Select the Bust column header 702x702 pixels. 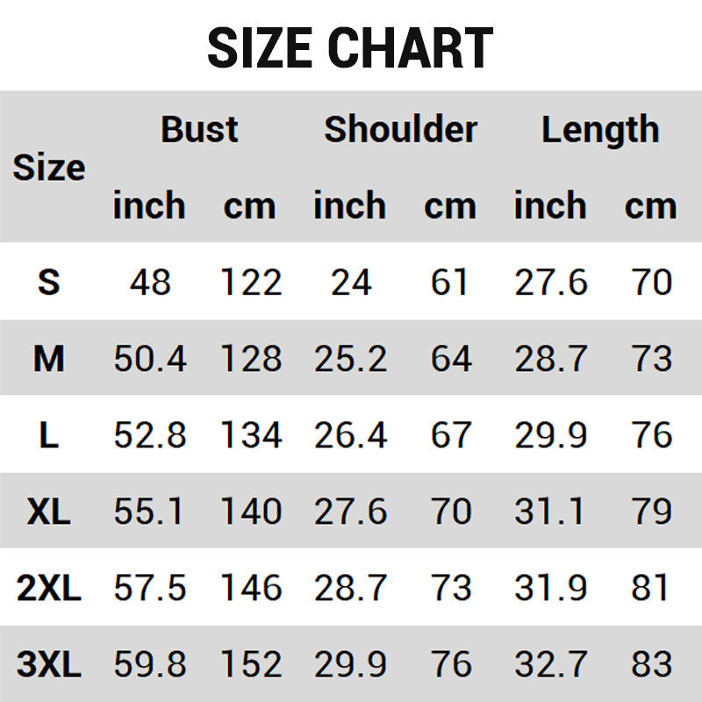click(x=199, y=130)
